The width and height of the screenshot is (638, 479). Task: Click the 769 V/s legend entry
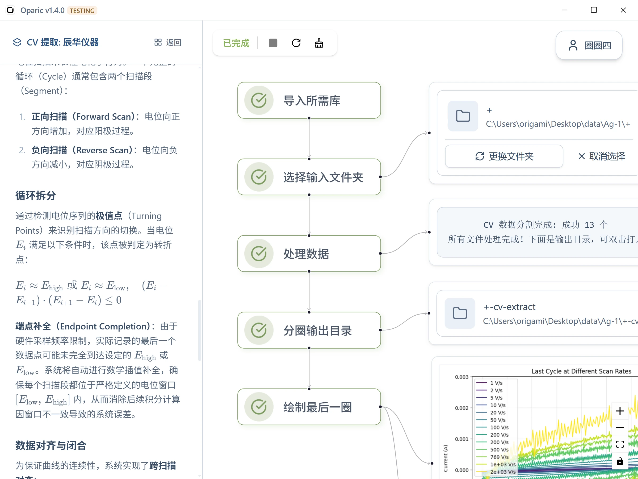[492, 457]
